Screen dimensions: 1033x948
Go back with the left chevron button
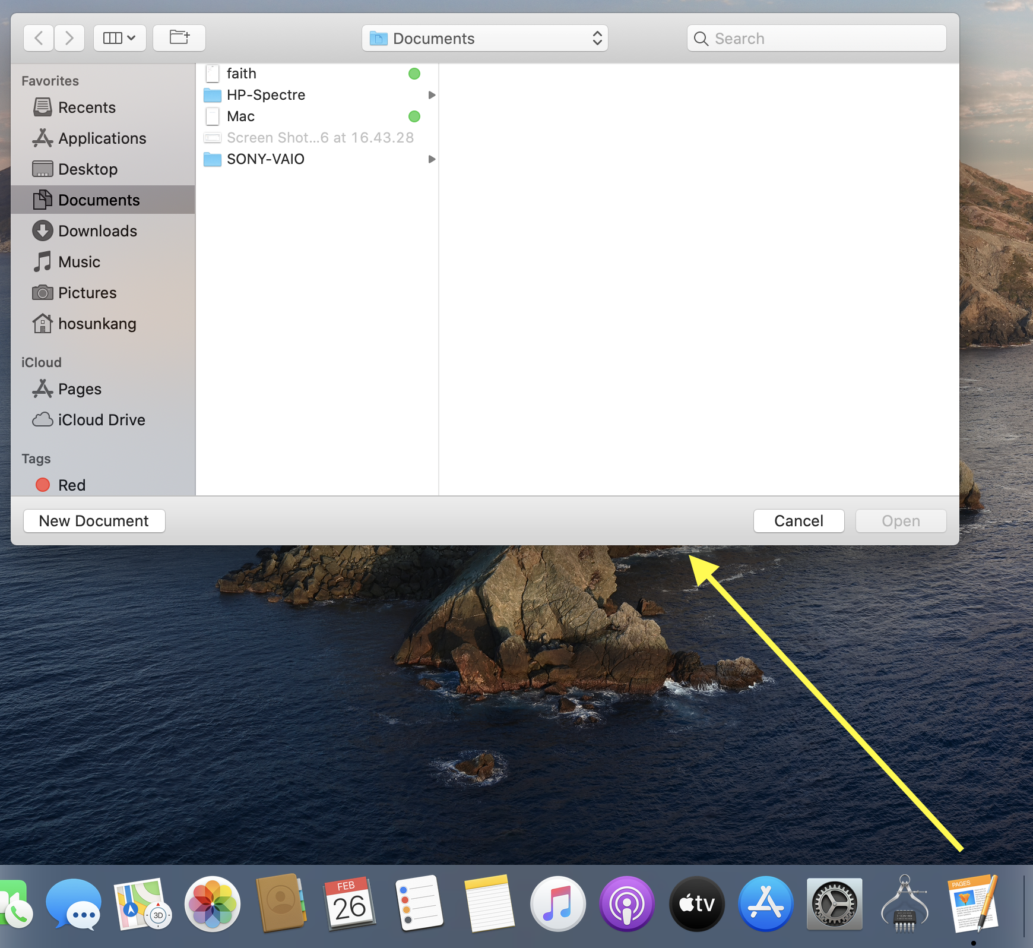coord(39,38)
